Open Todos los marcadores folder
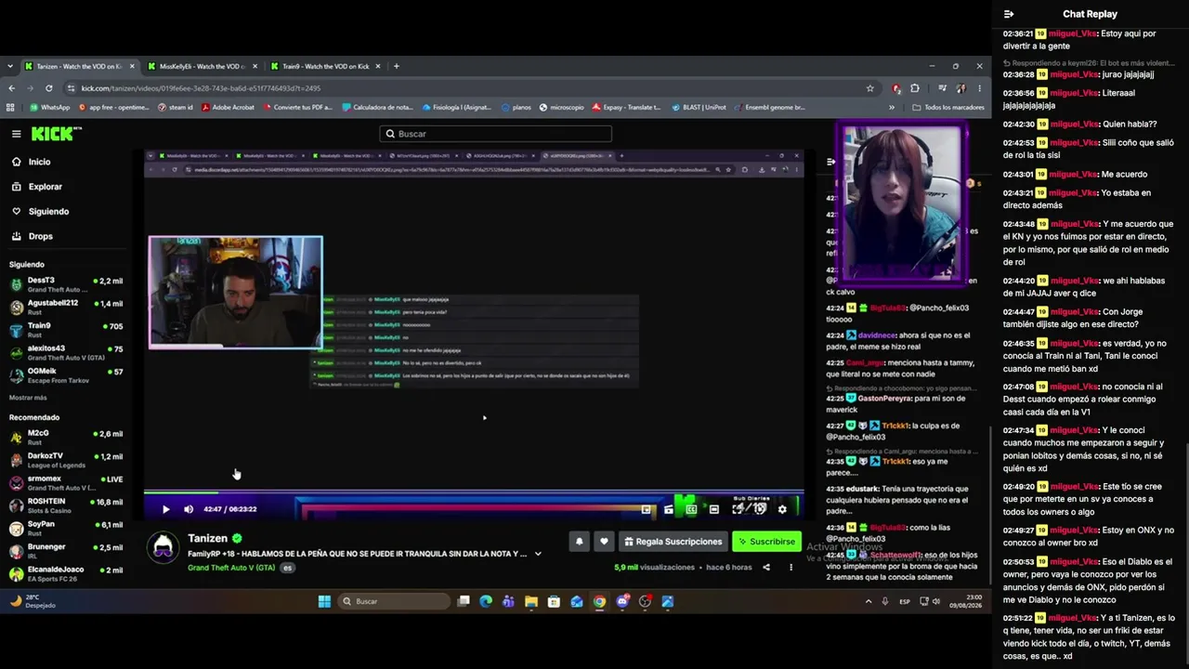 point(948,108)
